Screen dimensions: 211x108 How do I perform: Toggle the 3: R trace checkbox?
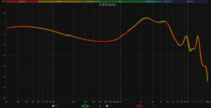(107, 106)
